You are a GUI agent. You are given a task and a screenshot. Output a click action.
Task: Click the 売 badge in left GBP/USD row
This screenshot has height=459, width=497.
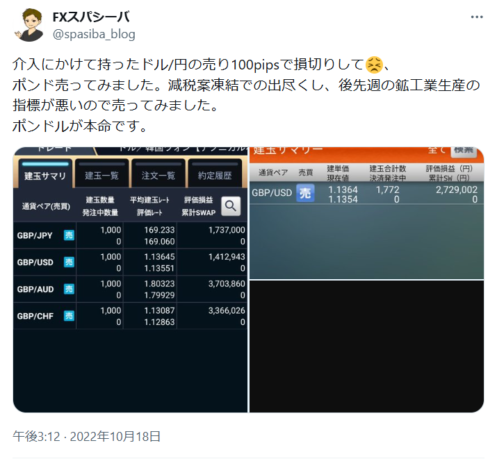click(69, 262)
